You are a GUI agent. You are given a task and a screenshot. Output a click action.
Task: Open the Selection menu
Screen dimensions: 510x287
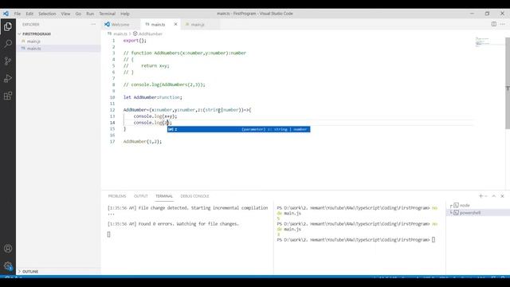click(47, 14)
